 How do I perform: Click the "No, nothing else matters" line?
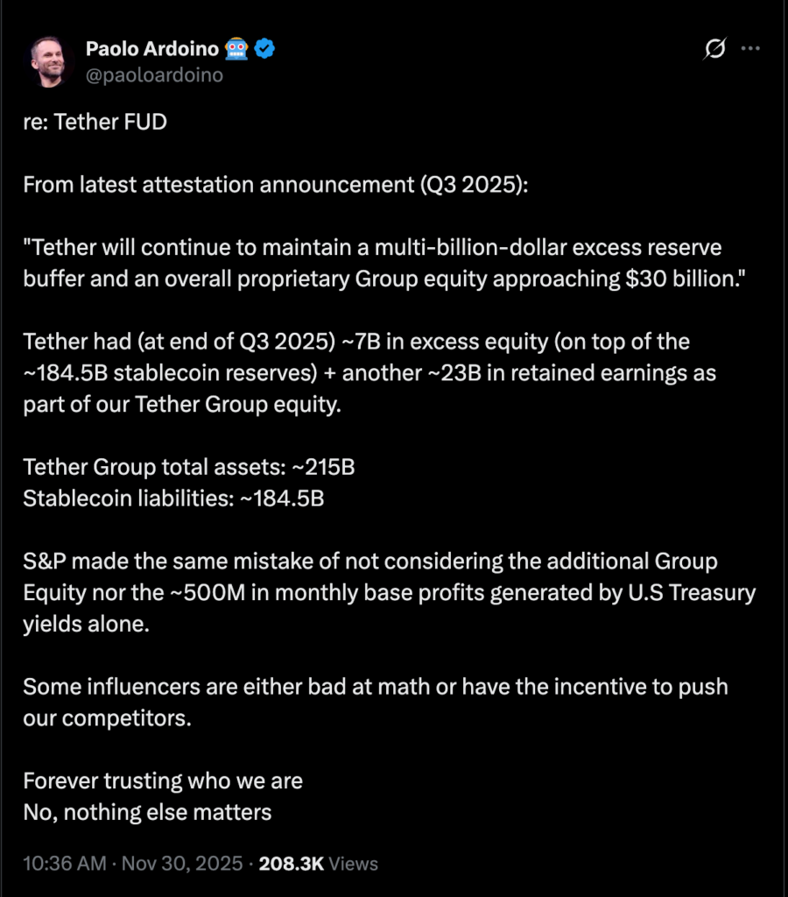pos(147,812)
